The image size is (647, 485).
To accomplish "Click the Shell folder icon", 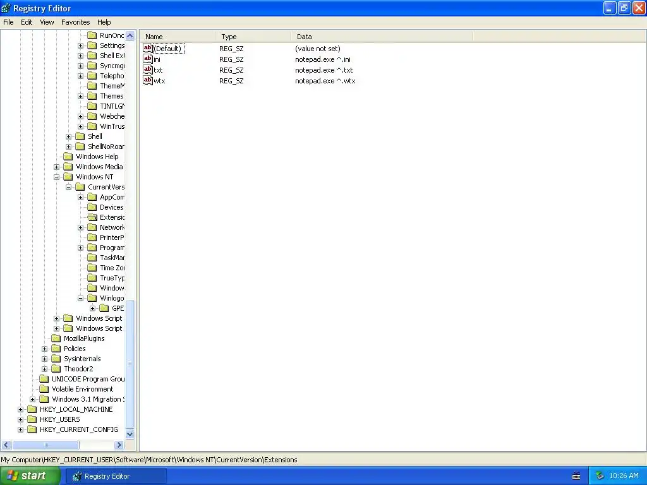I will pyautogui.click(x=80, y=136).
